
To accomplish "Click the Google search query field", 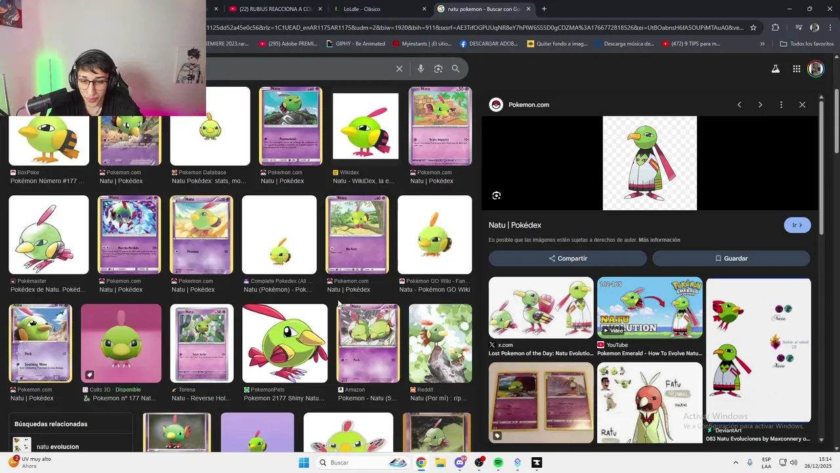I will (x=299, y=68).
